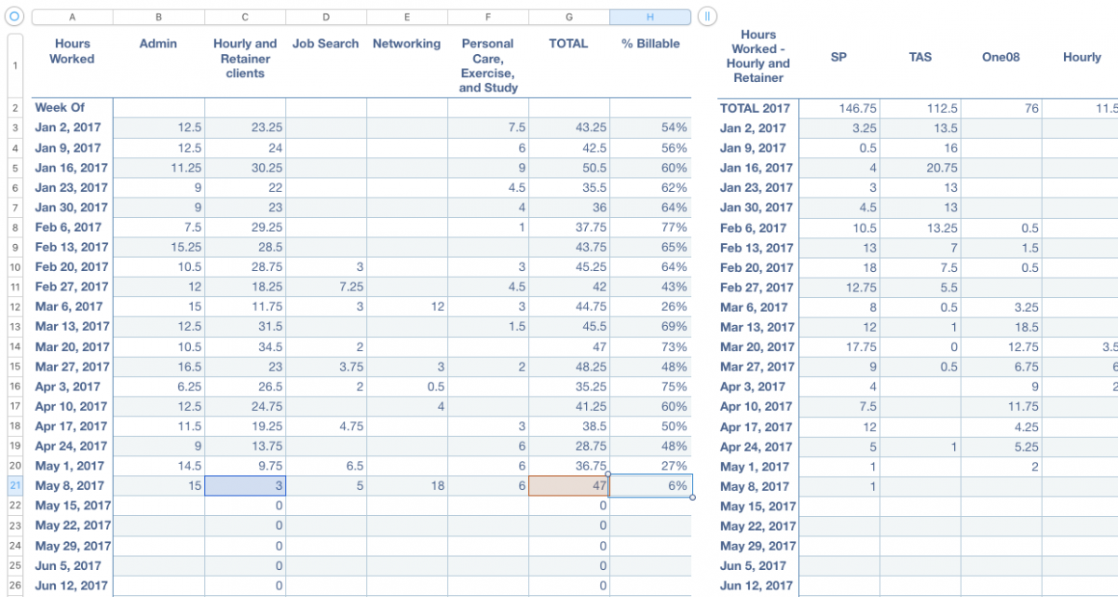Select row number 1 header
Viewport: 1118px width, 597px height.
pyautogui.click(x=15, y=65)
